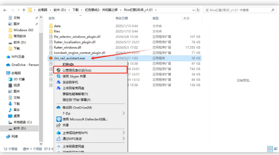Switch to details view layout icon

click(270, 149)
